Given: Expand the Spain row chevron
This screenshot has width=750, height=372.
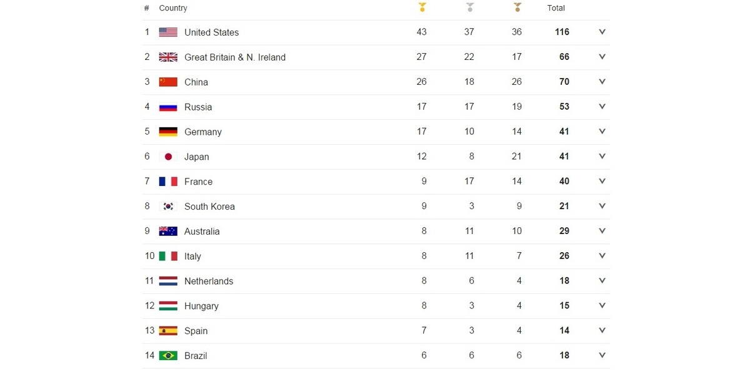Looking at the screenshot, I should pyautogui.click(x=602, y=331).
